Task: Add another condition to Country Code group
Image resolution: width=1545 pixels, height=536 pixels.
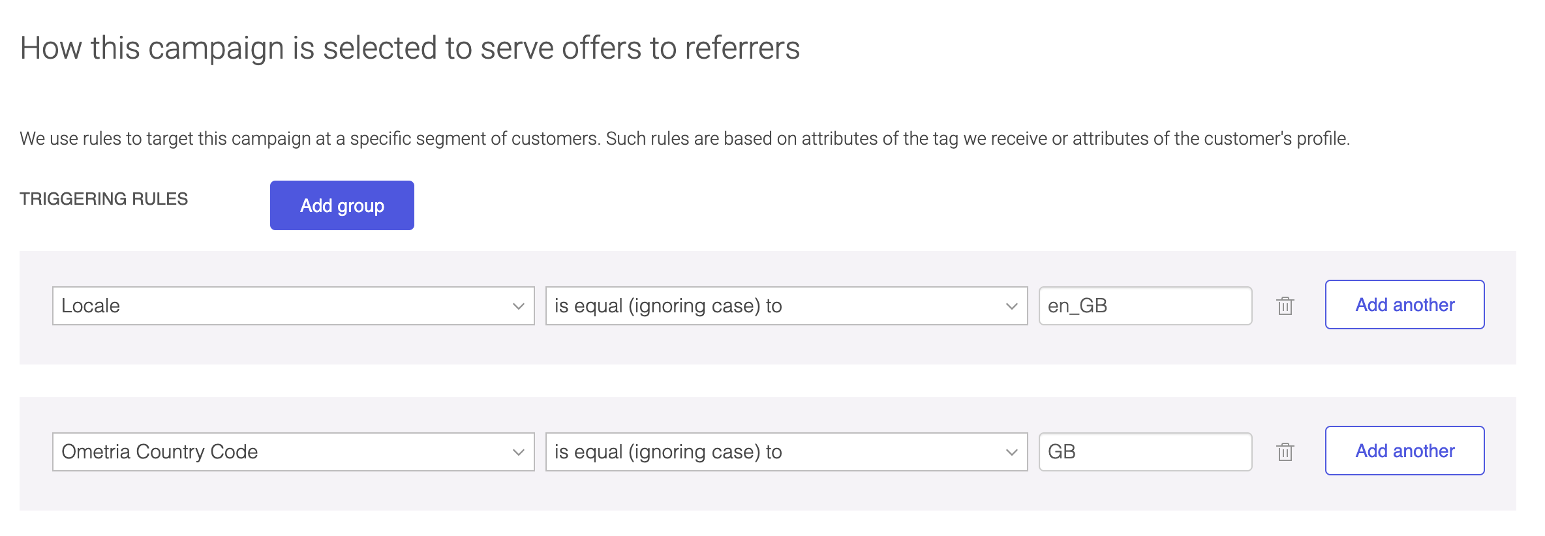Action: point(1405,451)
